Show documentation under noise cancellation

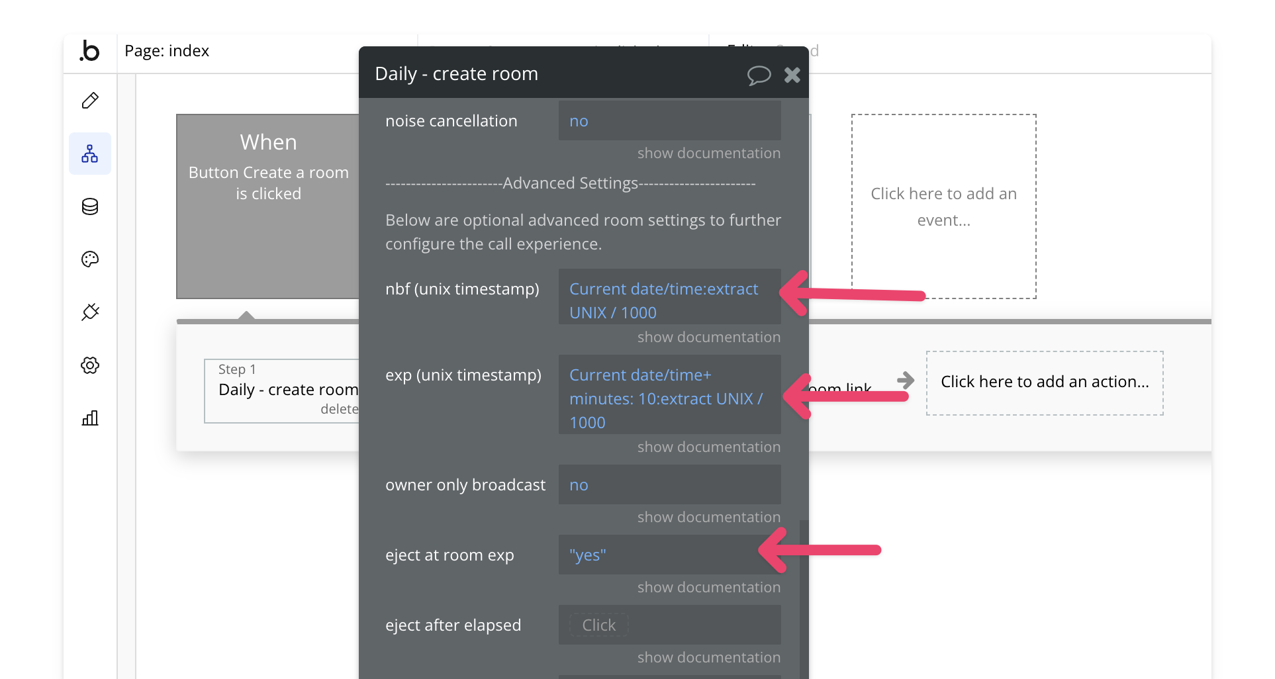(x=709, y=153)
